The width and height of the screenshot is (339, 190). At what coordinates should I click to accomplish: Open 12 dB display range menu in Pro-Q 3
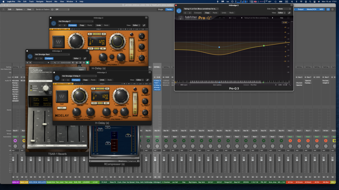284,23
